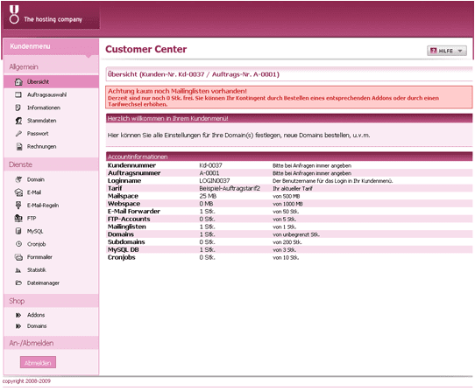Viewport: 475px width, 391px height.
Task: Click the Passwort key icon
Action: pyautogui.click(x=18, y=133)
